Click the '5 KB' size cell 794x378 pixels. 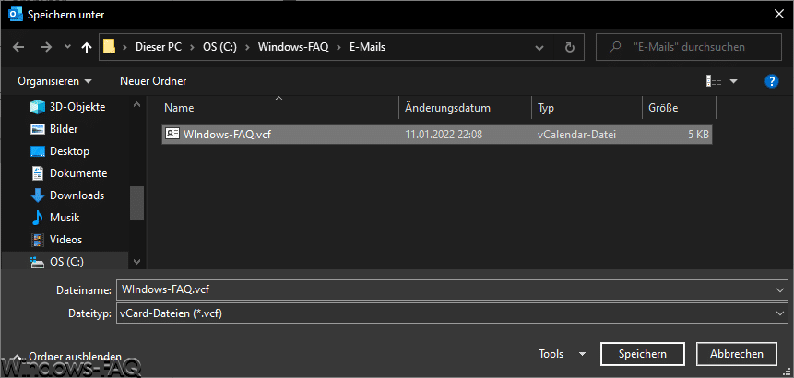pos(697,134)
